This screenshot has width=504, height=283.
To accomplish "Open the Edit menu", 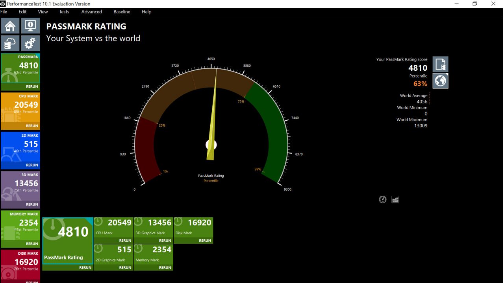I will click(x=22, y=12).
